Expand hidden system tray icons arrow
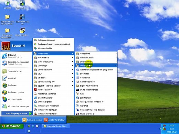The height and width of the screenshot is (134, 179). click(161, 129)
